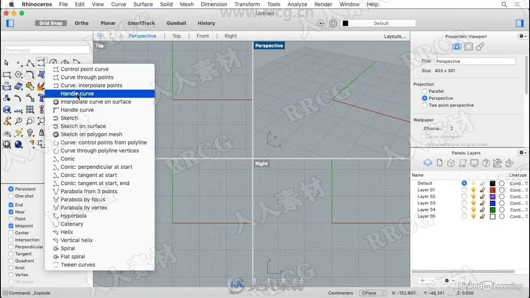
Task: Click Layer 01 red color swatch
Action: coord(492,190)
